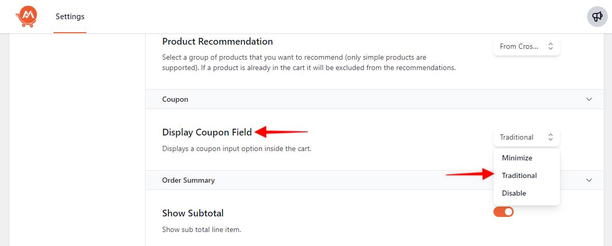The height and width of the screenshot is (246, 612).
Task: Open the megaphone announcements icon
Action: pyautogui.click(x=597, y=17)
